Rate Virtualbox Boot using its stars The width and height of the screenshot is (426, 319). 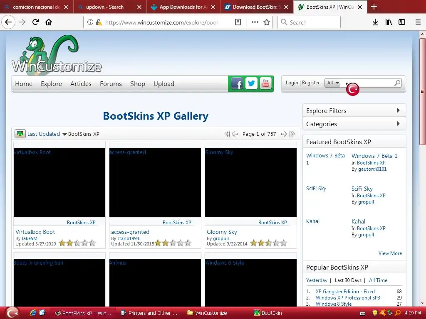[x=77, y=243]
